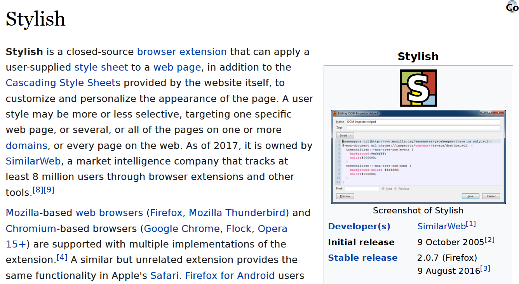Open the Mozilla link
The image size is (519, 284).
click(x=23, y=213)
